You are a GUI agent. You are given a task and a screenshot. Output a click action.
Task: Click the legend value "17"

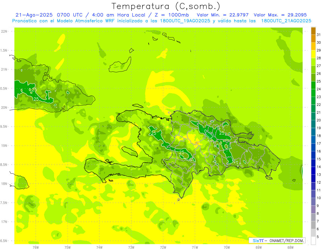(x=319, y=144)
